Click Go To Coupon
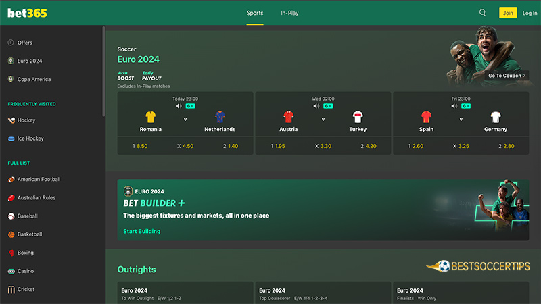Image resolution: width=541 pixels, height=304 pixels. pos(507,76)
